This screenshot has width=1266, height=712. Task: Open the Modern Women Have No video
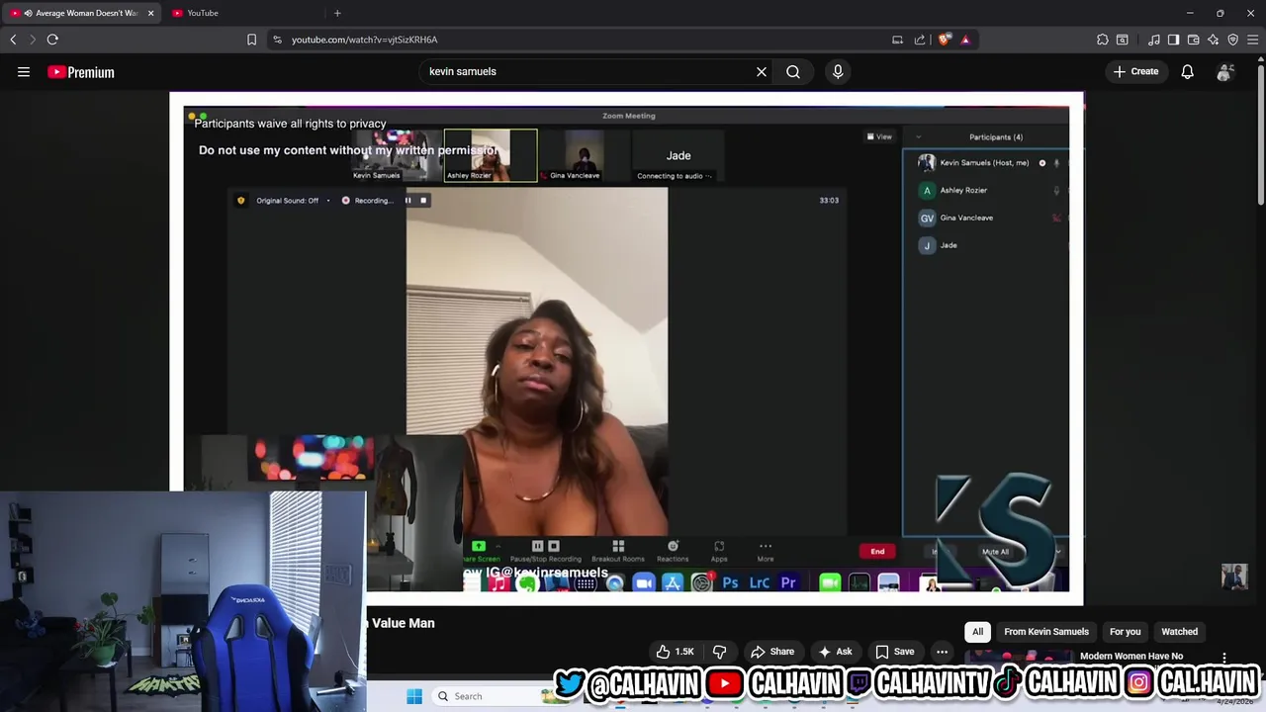(x=1130, y=656)
